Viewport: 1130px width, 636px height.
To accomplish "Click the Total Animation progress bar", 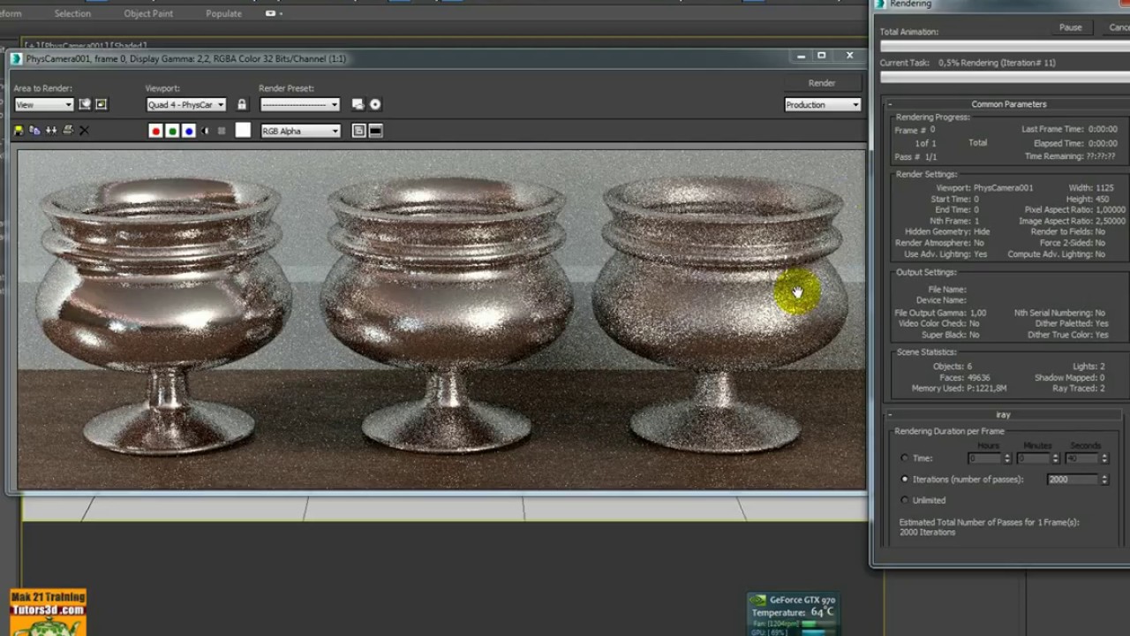I will 1005,46.
